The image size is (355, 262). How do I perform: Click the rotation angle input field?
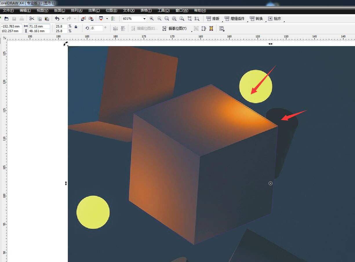point(96,28)
